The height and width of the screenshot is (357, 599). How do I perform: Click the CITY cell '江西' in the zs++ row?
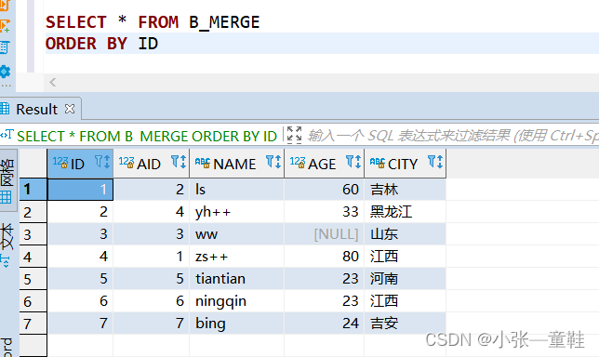coord(405,257)
